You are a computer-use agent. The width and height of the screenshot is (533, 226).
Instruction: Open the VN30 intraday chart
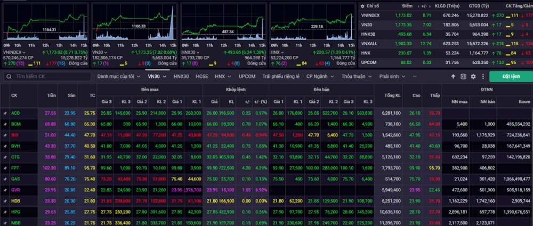135,23
